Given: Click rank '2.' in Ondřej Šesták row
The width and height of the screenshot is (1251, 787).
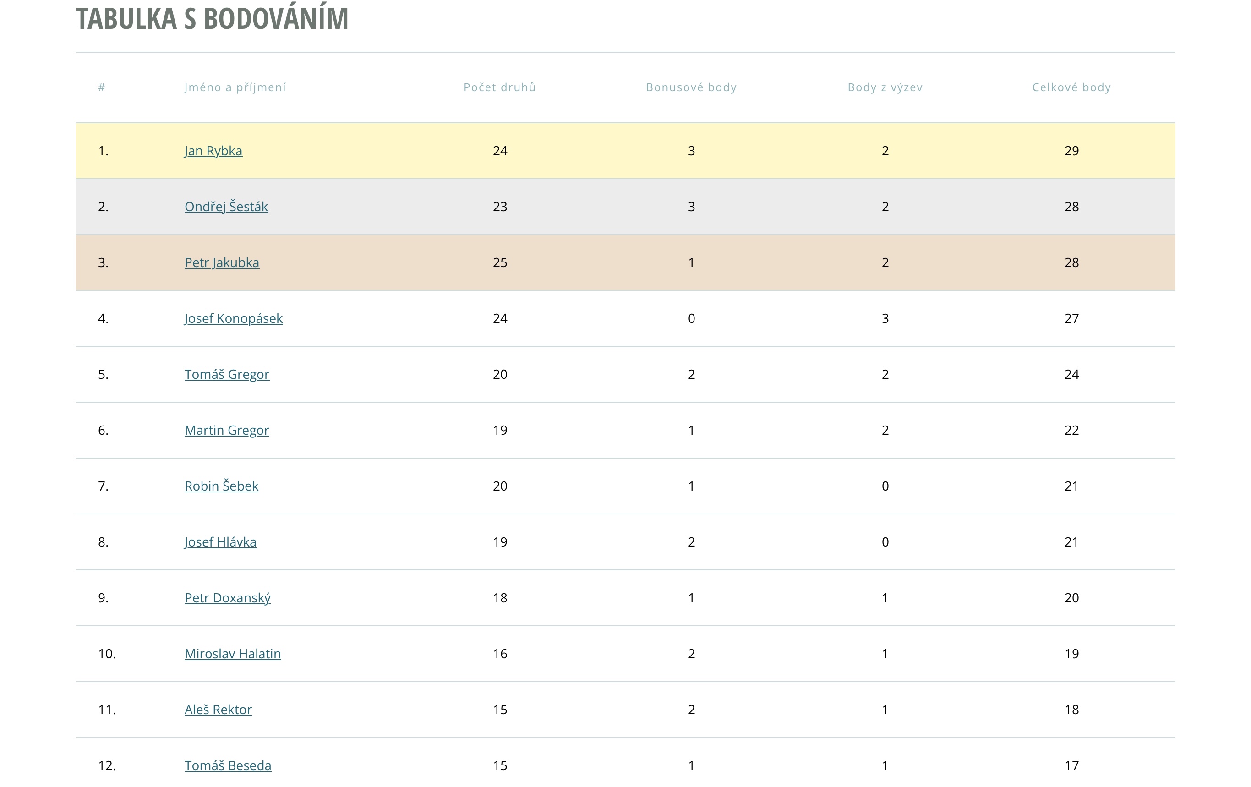Looking at the screenshot, I should click(x=104, y=206).
